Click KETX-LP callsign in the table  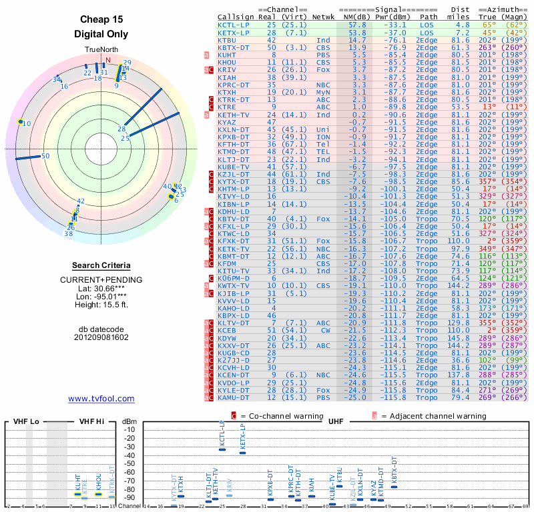(x=233, y=33)
